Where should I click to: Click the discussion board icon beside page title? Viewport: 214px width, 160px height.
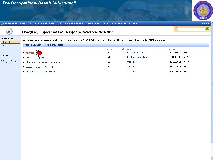click(x=9, y=31)
